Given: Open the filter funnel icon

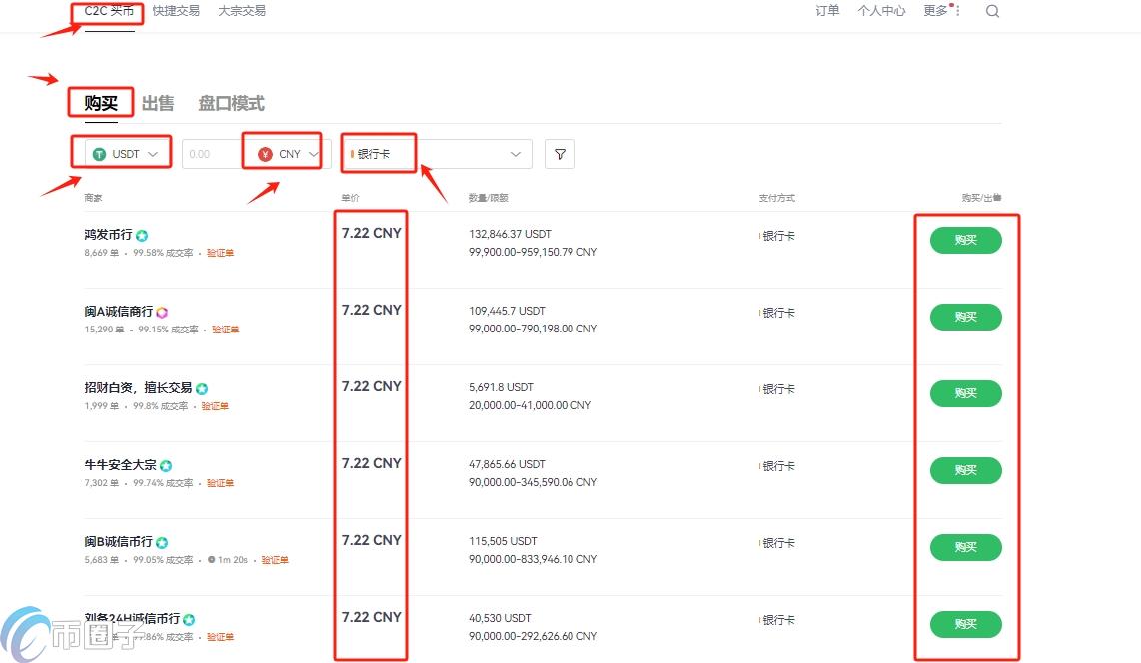Looking at the screenshot, I should click(560, 154).
